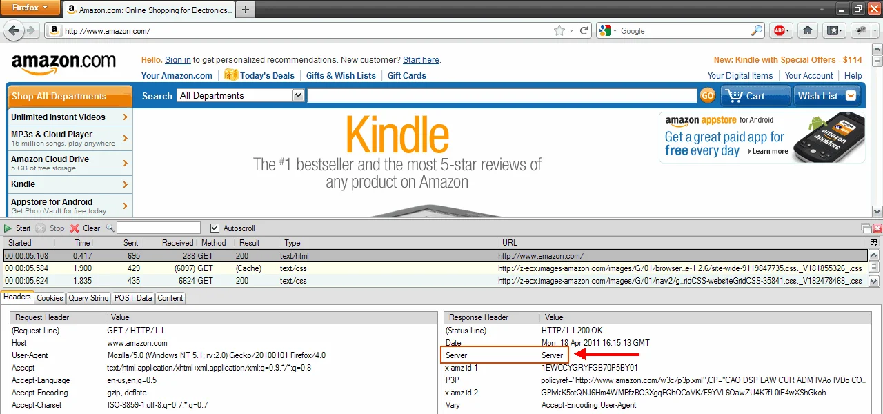Expand the Wish List dropdown arrow

tap(851, 96)
